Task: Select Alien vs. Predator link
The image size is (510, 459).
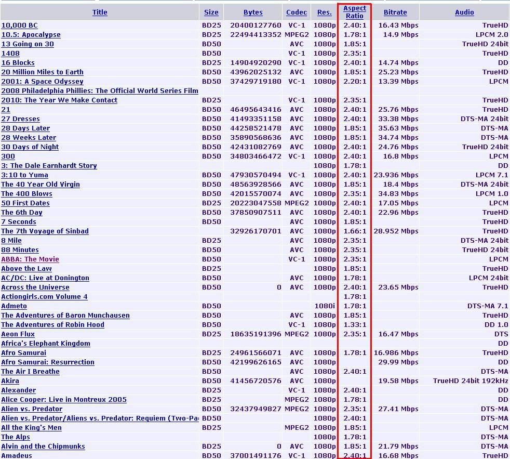Action: point(32,409)
